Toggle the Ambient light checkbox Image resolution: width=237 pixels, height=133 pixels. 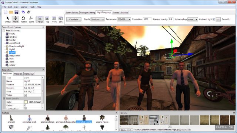[214, 19]
